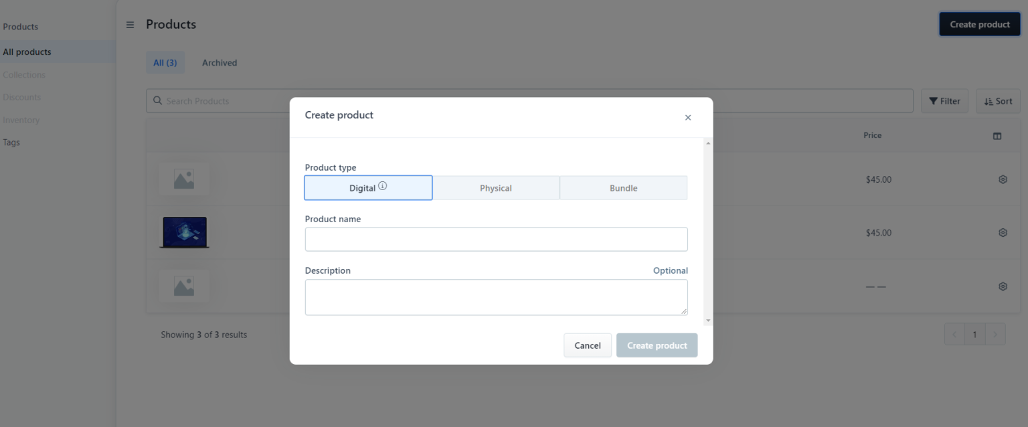Viewport: 1028px width, 427px height.
Task: Open Collections in sidebar
Action: coord(24,75)
